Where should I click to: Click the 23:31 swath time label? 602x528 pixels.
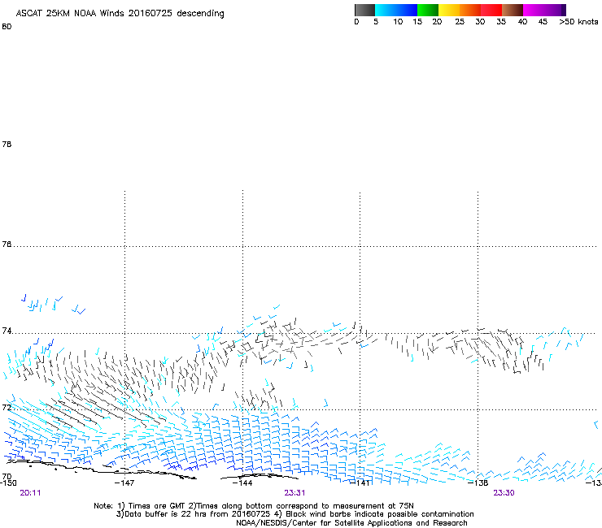(294, 493)
